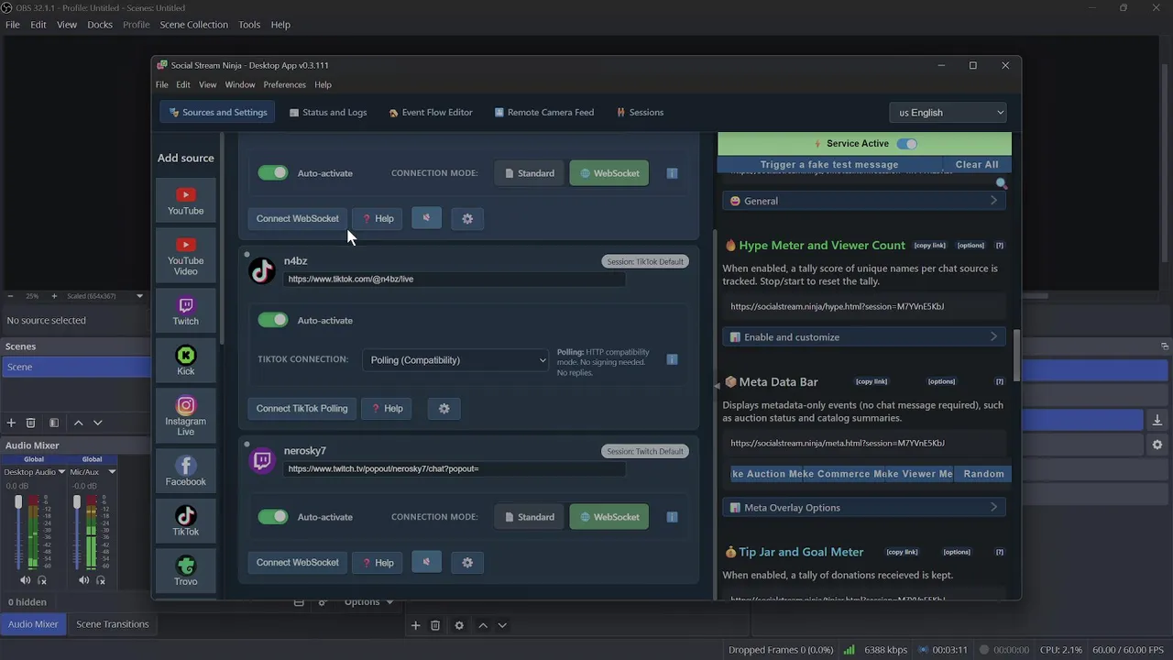
Task: Expand Enable and customize section
Action: pyautogui.click(x=864, y=337)
